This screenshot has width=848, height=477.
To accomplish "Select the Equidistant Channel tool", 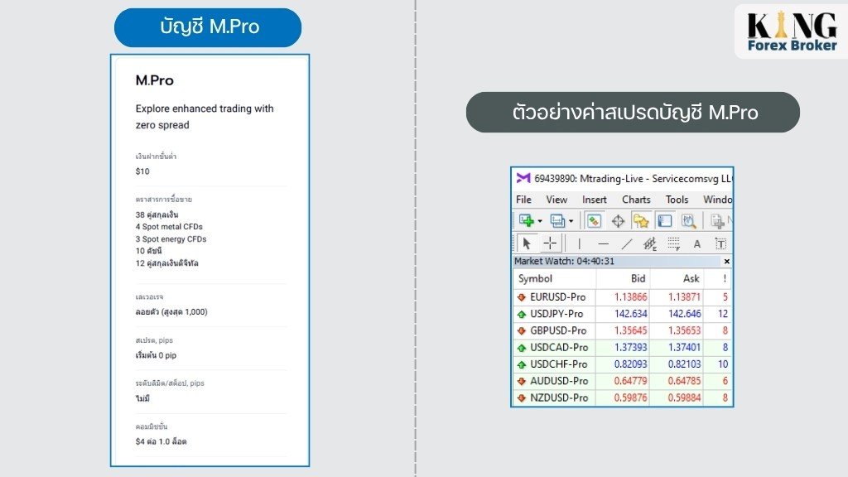I will click(x=649, y=244).
